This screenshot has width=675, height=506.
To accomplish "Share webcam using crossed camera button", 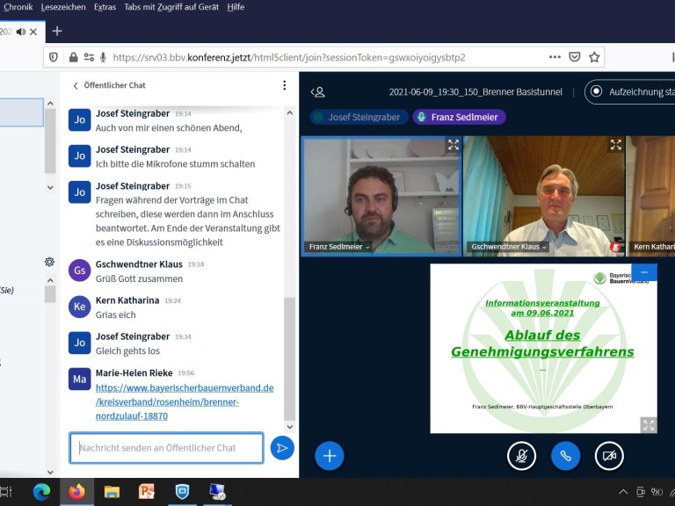I will coord(609,456).
